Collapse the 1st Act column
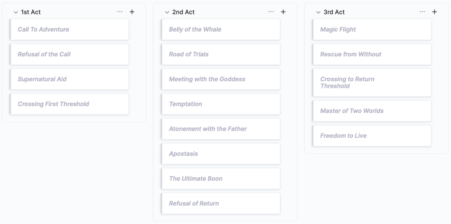Viewport: 451px width, 224px height. tap(16, 12)
